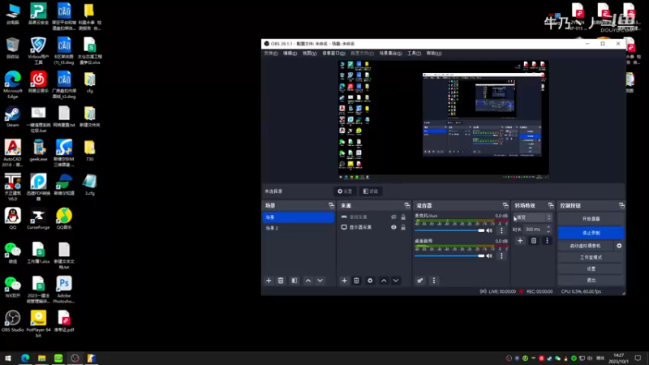Remove selected source with the trash icon
The width and height of the screenshot is (649, 365).
point(356,281)
